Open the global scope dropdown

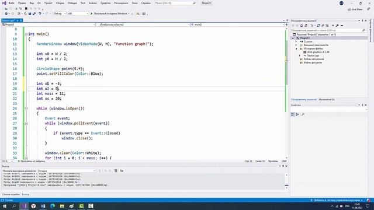(143, 24)
